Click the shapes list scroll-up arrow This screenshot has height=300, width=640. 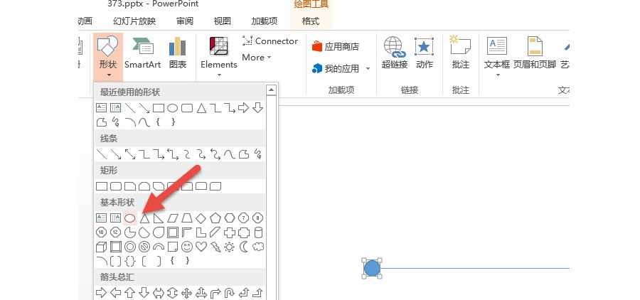tap(271, 90)
